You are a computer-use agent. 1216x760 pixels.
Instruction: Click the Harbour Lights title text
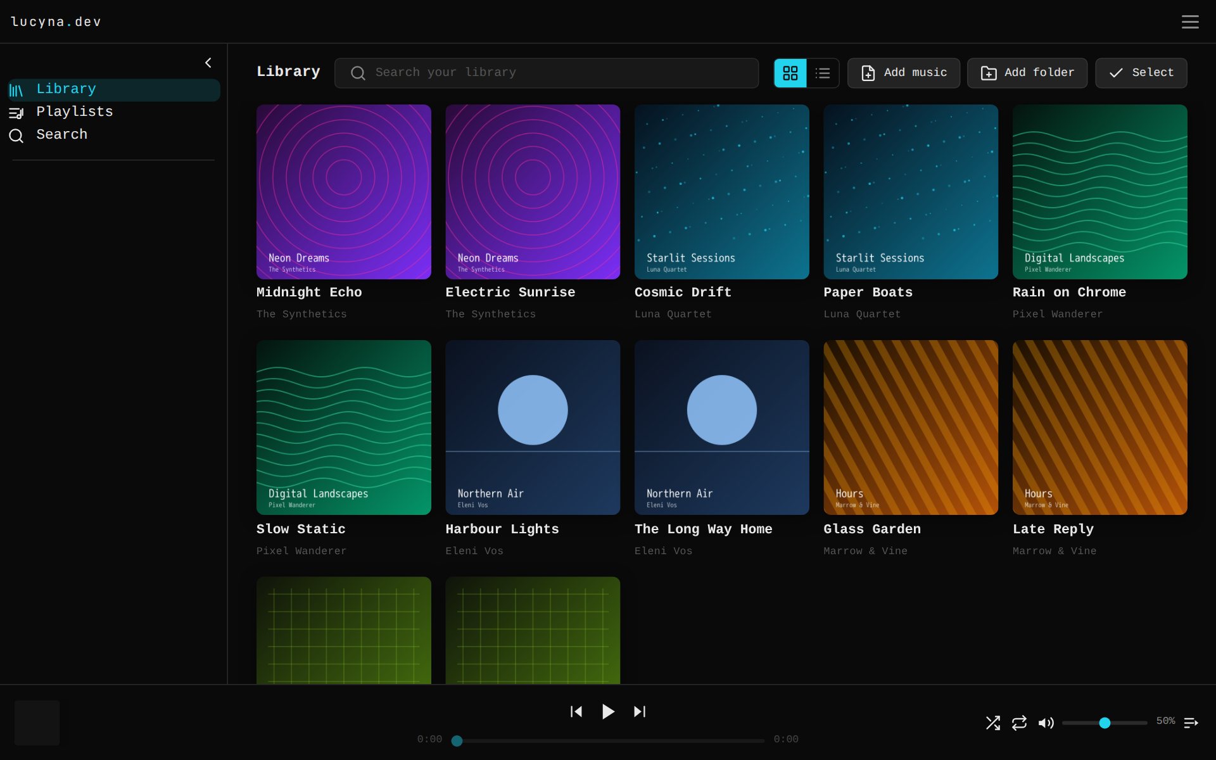502,529
